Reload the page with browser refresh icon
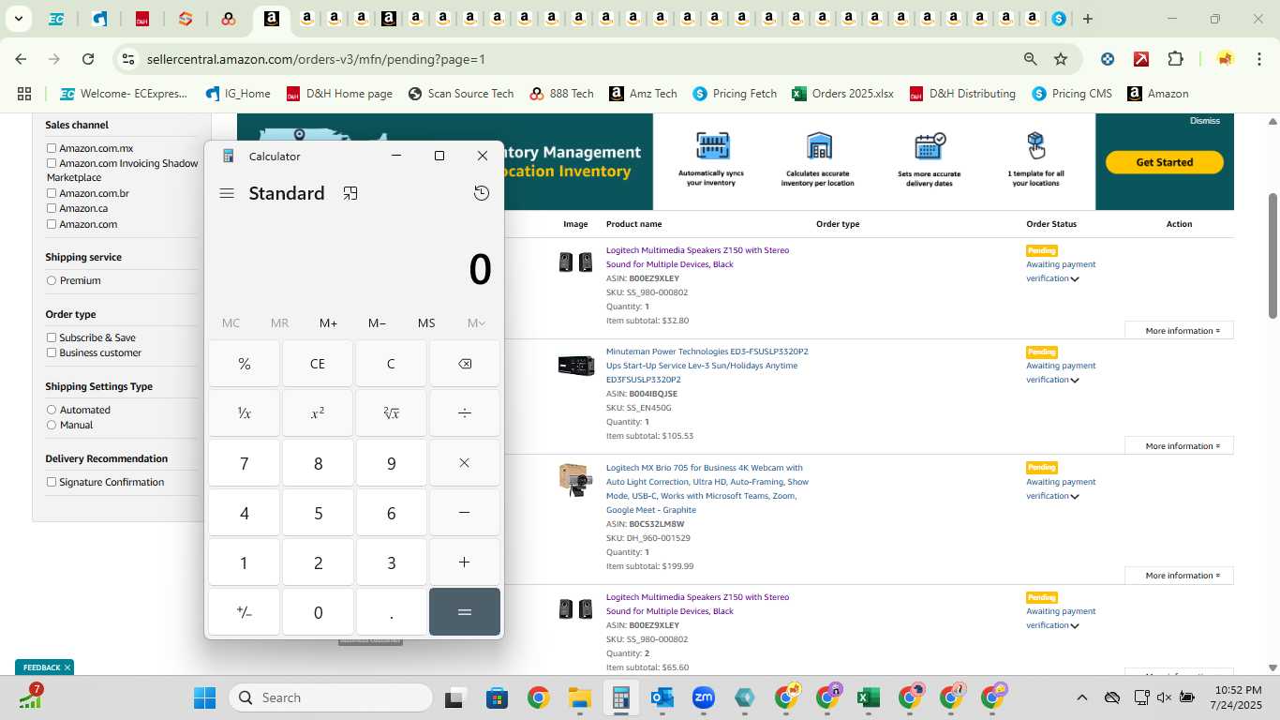Screen dimensions: 1280x720 (x=88, y=59)
